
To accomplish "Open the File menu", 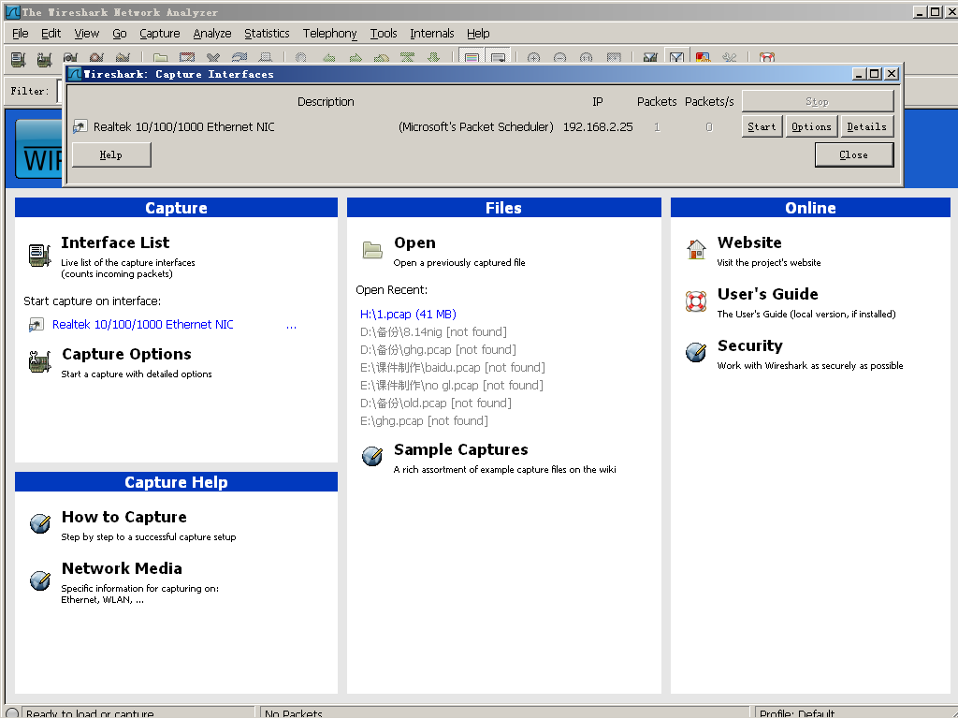I will click(21, 34).
